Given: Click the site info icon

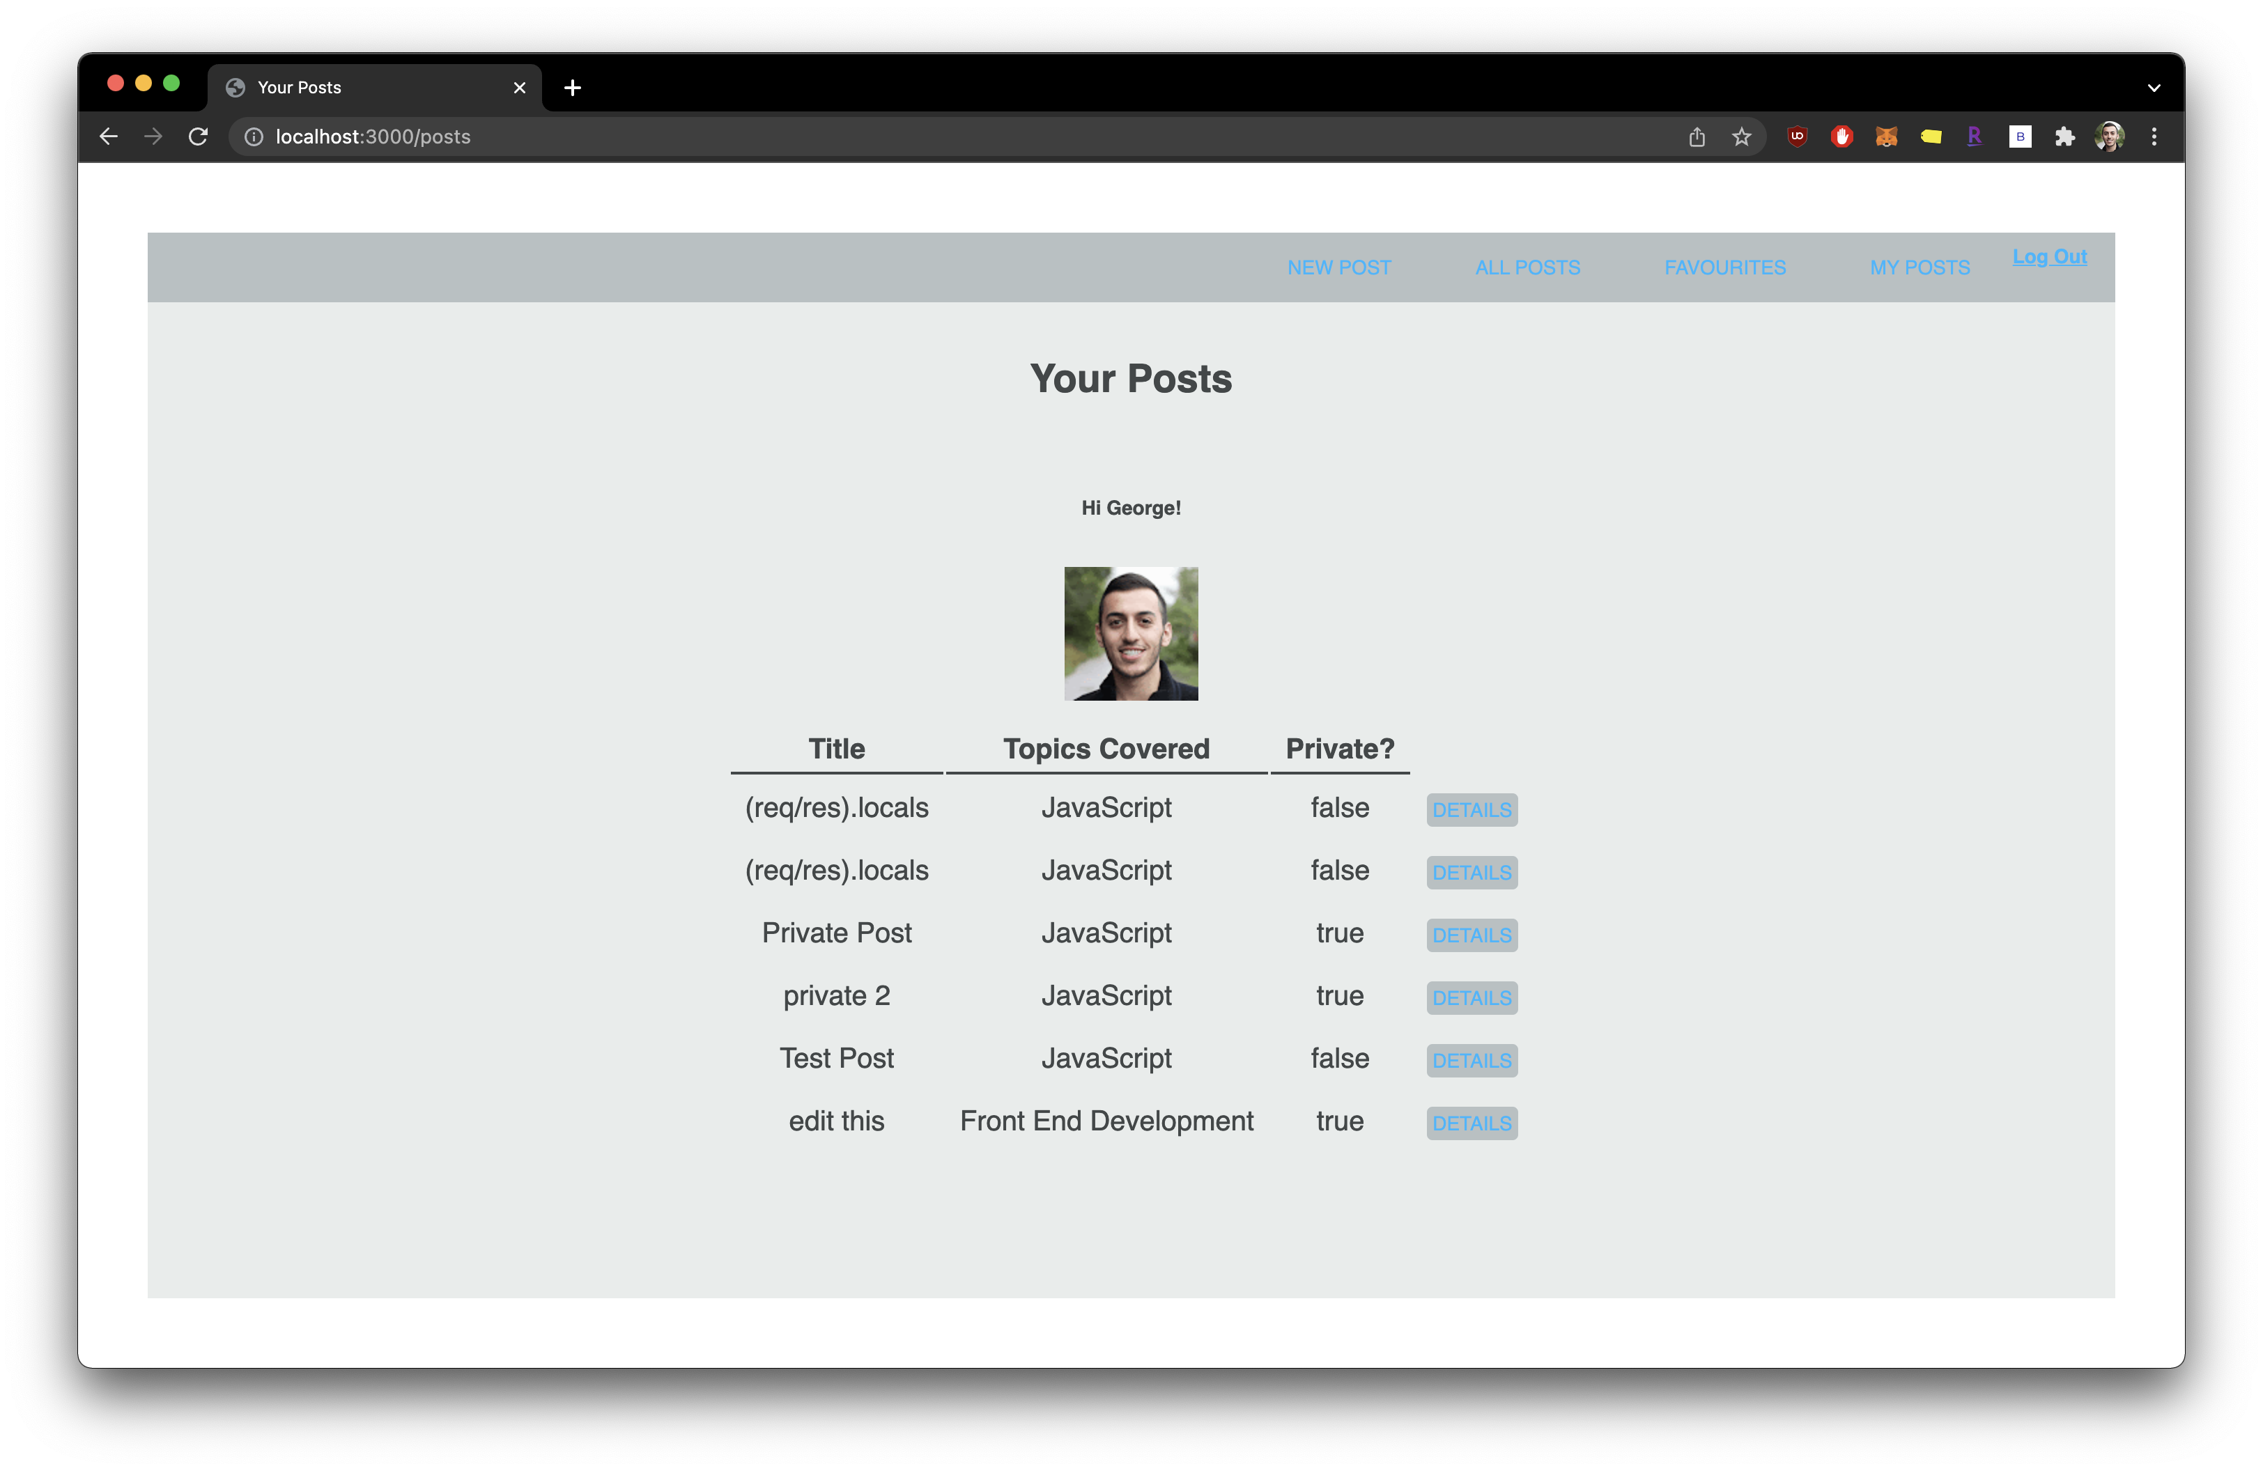Looking at the screenshot, I should (254, 137).
